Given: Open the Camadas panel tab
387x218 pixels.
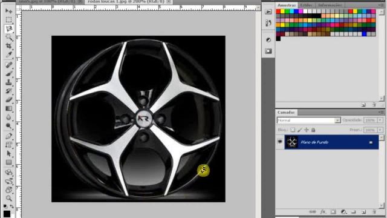Looking at the screenshot, I should 286,112.
